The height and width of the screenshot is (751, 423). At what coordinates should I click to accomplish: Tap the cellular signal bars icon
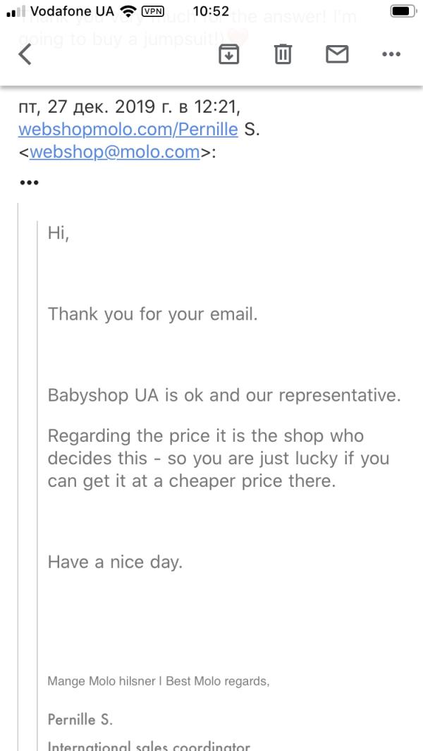[x=15, y=11]
